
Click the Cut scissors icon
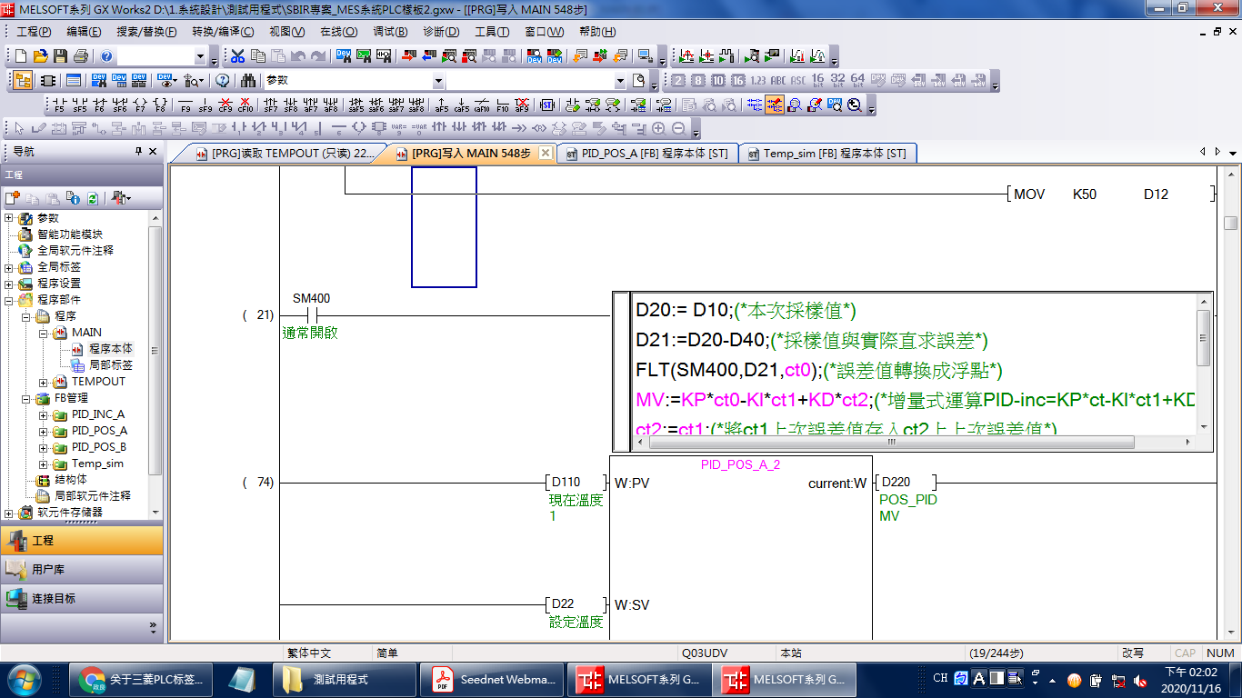(237, 56)
